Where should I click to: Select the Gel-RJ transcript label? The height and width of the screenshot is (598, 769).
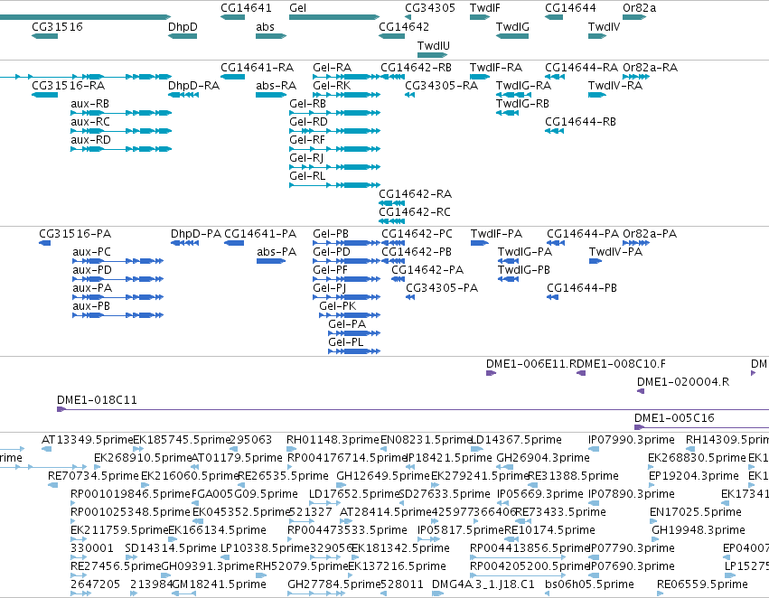point(306,158)
